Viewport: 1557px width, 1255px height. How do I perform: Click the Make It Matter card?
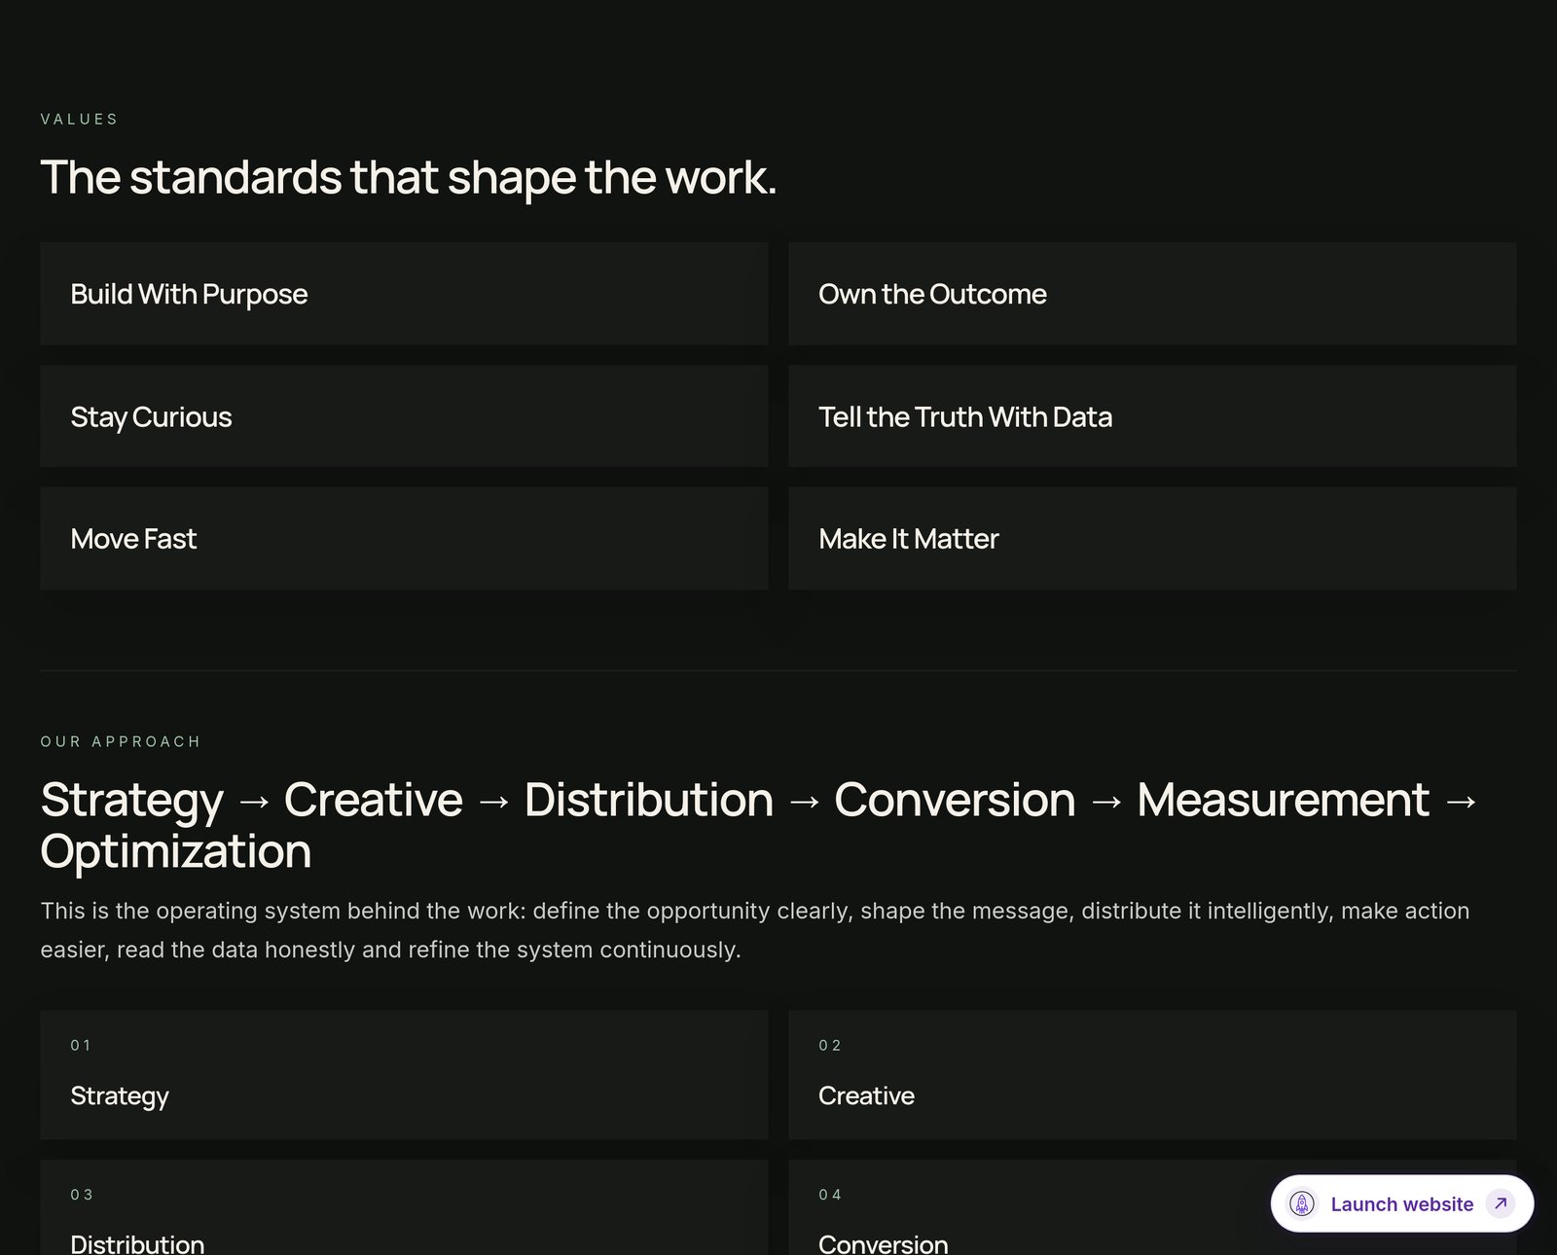[1152, 539]
